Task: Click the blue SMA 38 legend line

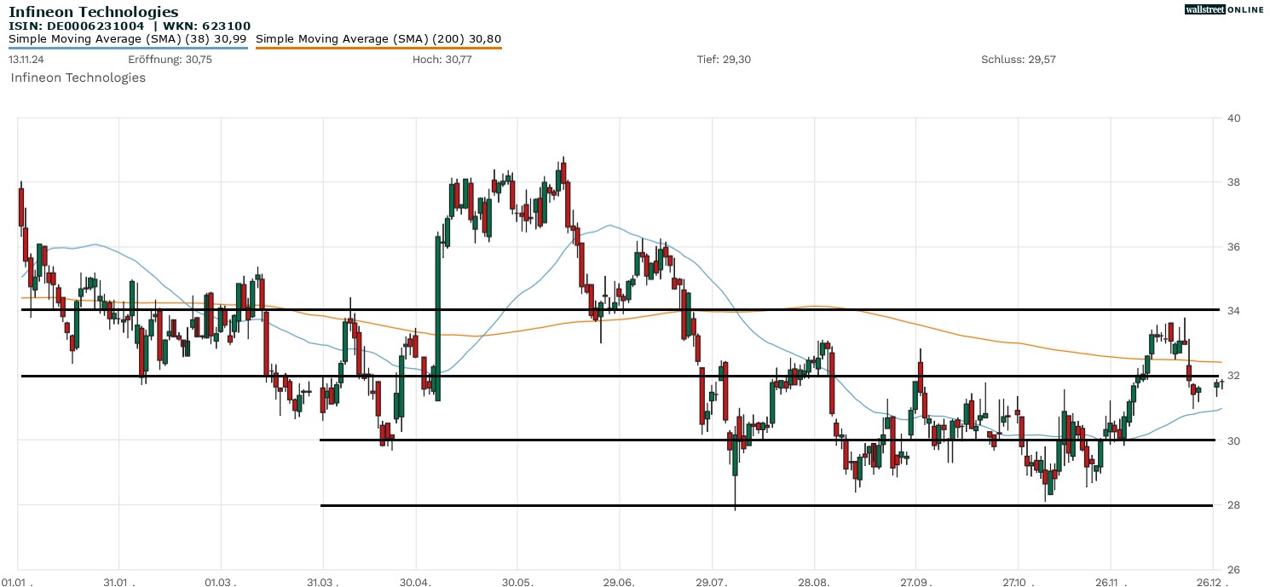Action: [128, 48]
